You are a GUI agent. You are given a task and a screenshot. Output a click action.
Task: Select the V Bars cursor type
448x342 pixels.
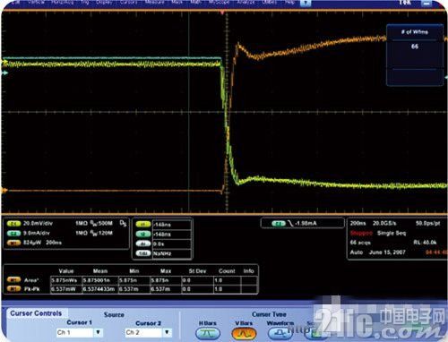tap(244, 333)
